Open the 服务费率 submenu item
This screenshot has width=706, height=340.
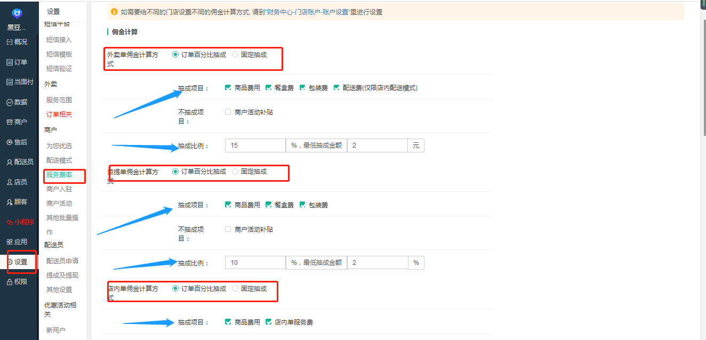[x=59, y=175]
